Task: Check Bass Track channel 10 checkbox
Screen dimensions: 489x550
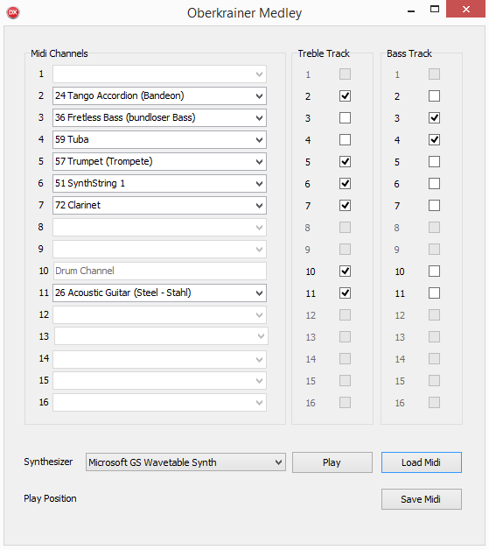Action: 434,271
